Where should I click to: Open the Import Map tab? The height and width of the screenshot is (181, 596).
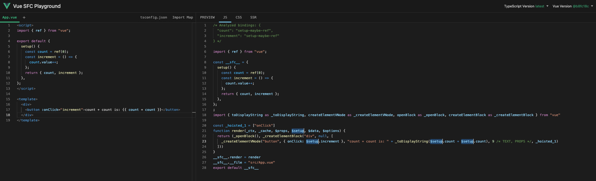point(182,17)
